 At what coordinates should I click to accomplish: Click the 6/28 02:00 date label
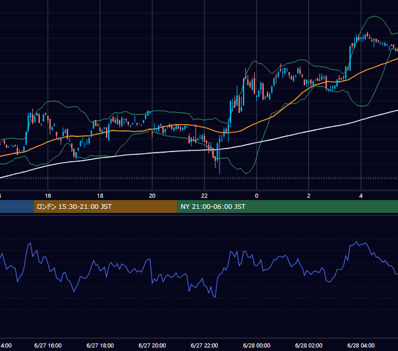pos(308,345)
